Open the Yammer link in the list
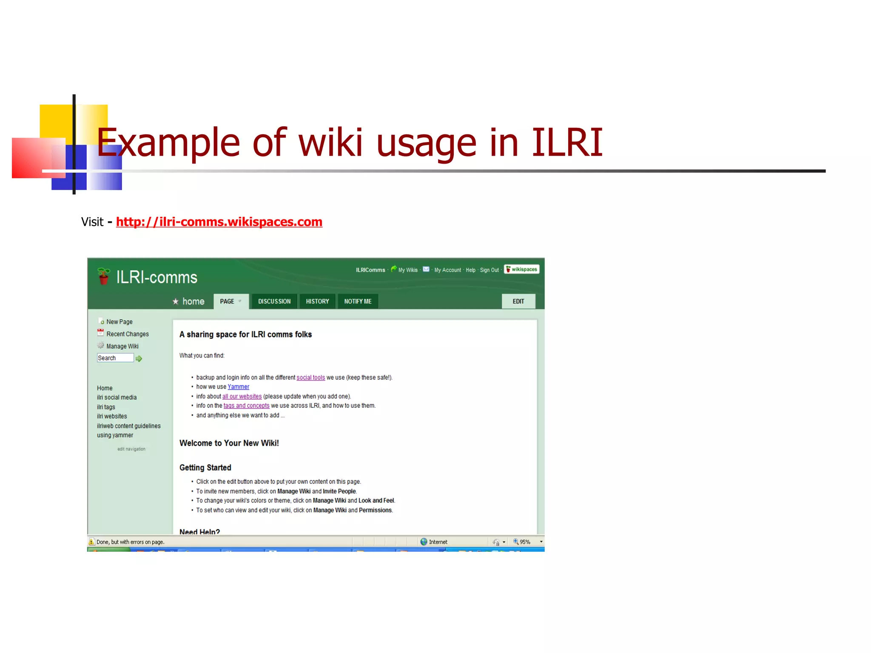Image resolution: width=871 pixels, height=653 pixels. 238,387
